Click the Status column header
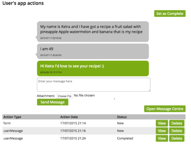 122,117
